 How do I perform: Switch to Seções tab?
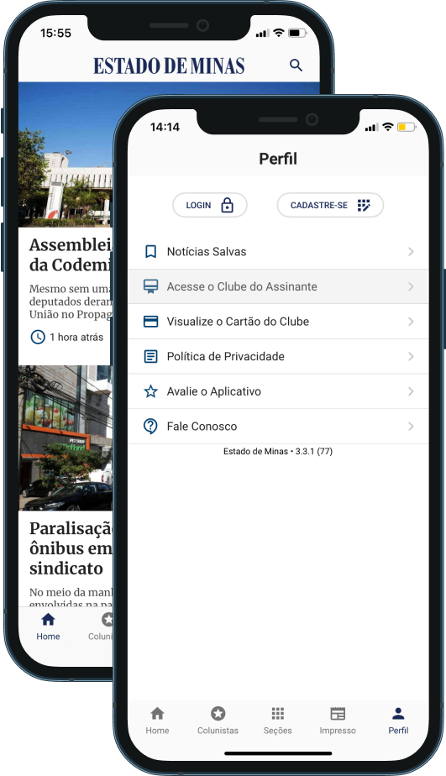click(278, 721)
